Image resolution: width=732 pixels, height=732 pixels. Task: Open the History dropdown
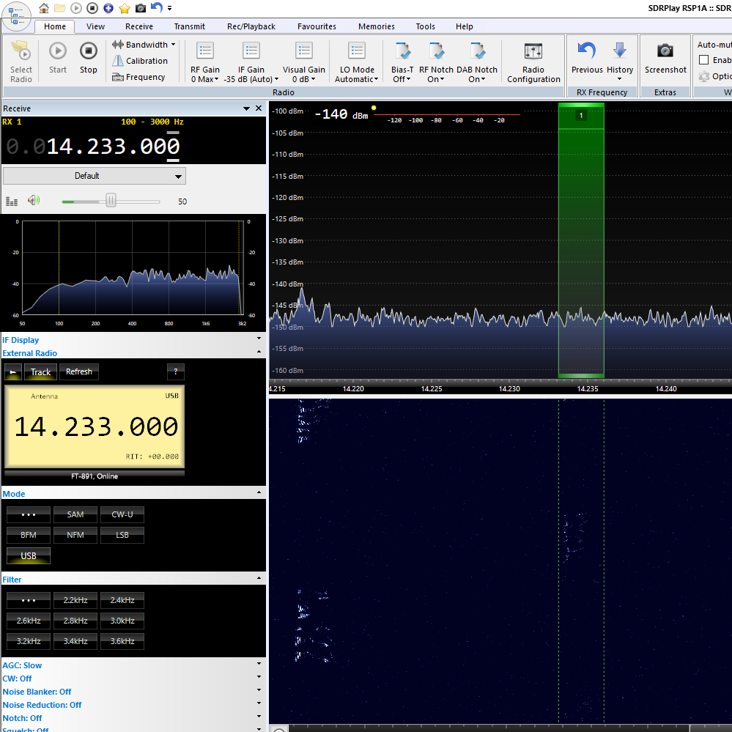[x=619, y=61]
